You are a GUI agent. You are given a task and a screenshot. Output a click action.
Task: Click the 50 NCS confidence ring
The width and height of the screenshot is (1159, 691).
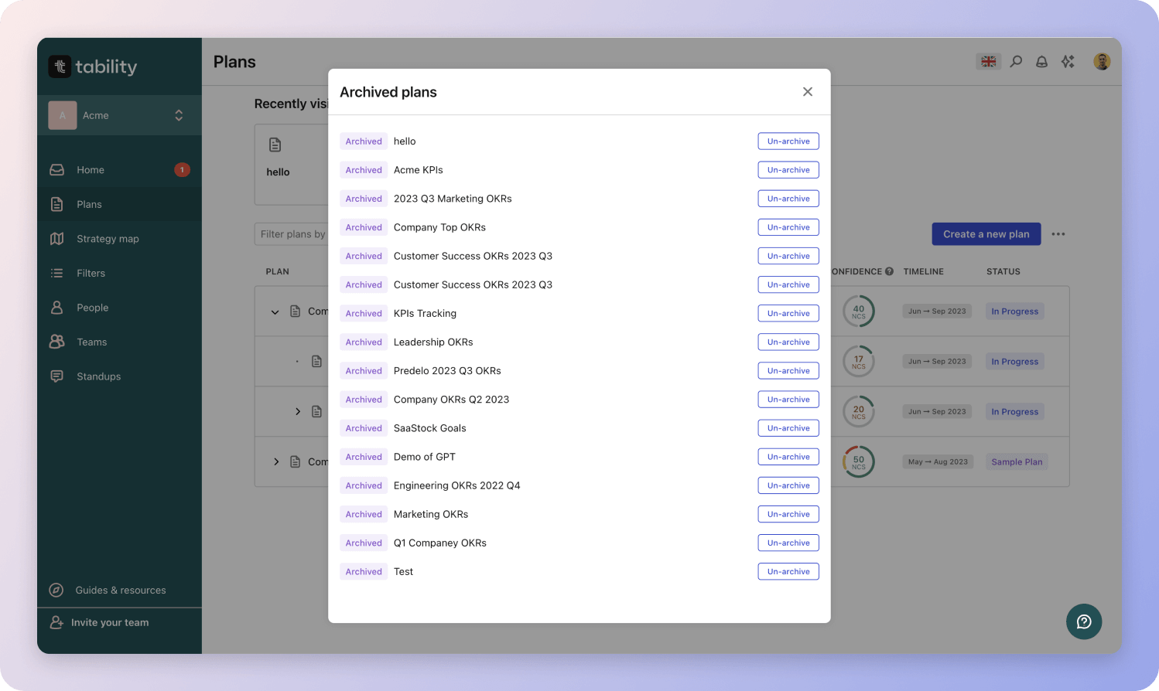pyautogui.click(x=858, y=461)
